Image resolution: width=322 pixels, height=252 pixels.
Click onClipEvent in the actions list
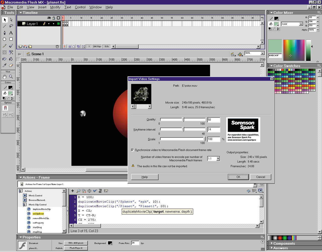38,214
